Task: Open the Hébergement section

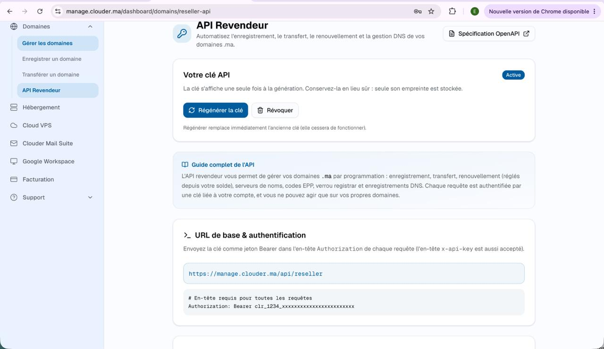Action: coord(52,108)
